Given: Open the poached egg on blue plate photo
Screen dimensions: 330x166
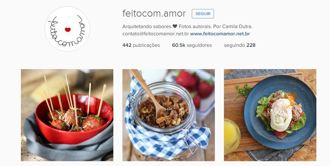Looking at the screenshot, I should (270, 115).
